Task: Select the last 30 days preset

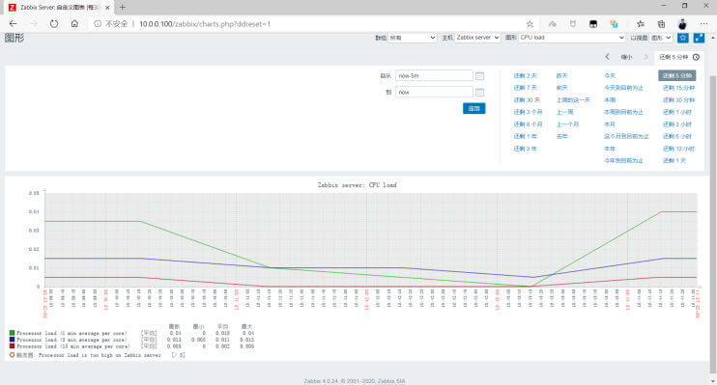Action: [x=527, y=100]
